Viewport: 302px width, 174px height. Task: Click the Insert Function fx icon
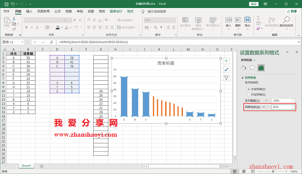coord(52,42)
